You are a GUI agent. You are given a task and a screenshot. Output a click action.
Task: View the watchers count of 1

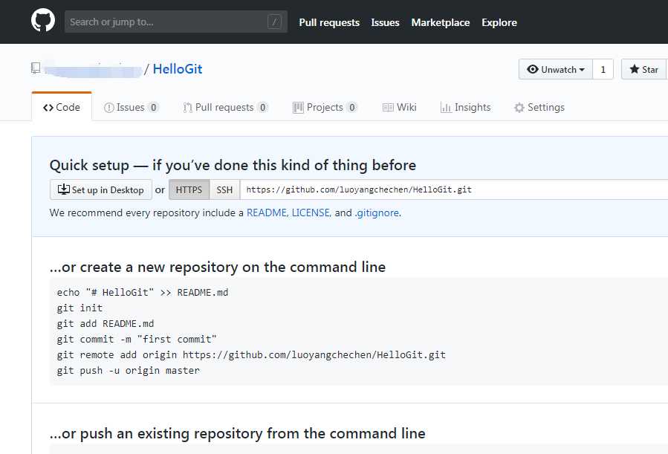[x=603, y=69]
